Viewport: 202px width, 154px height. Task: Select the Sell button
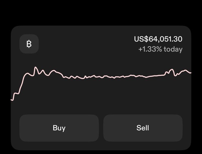coord(143,128)
